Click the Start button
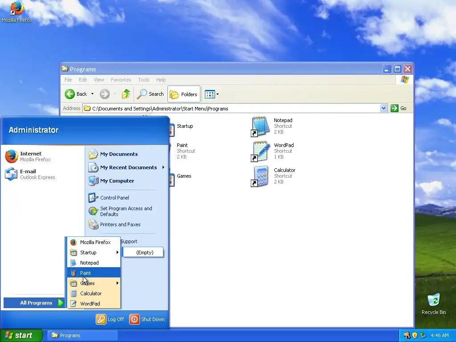Viewport: 456px width, 342px height. [21, 335]
